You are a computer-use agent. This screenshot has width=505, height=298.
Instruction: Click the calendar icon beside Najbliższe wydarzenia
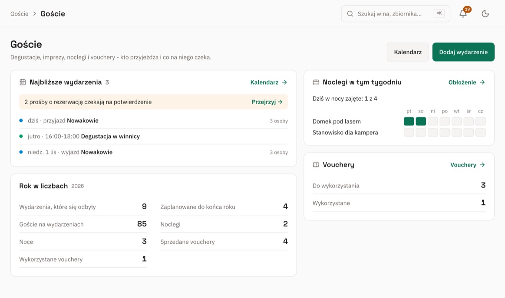click(23, 82)
